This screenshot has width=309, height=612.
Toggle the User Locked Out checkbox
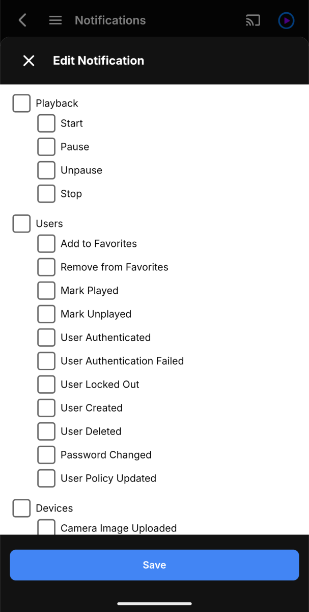pyautogui.click(x=46, y=384)
